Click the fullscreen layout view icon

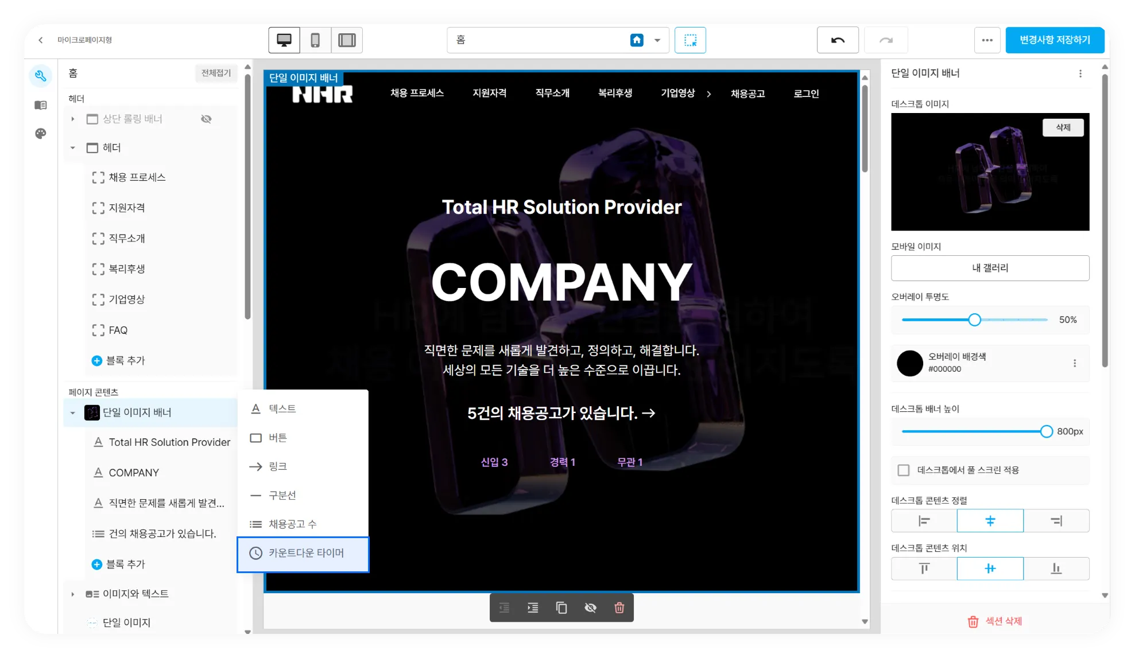click(x=347, y=40)
